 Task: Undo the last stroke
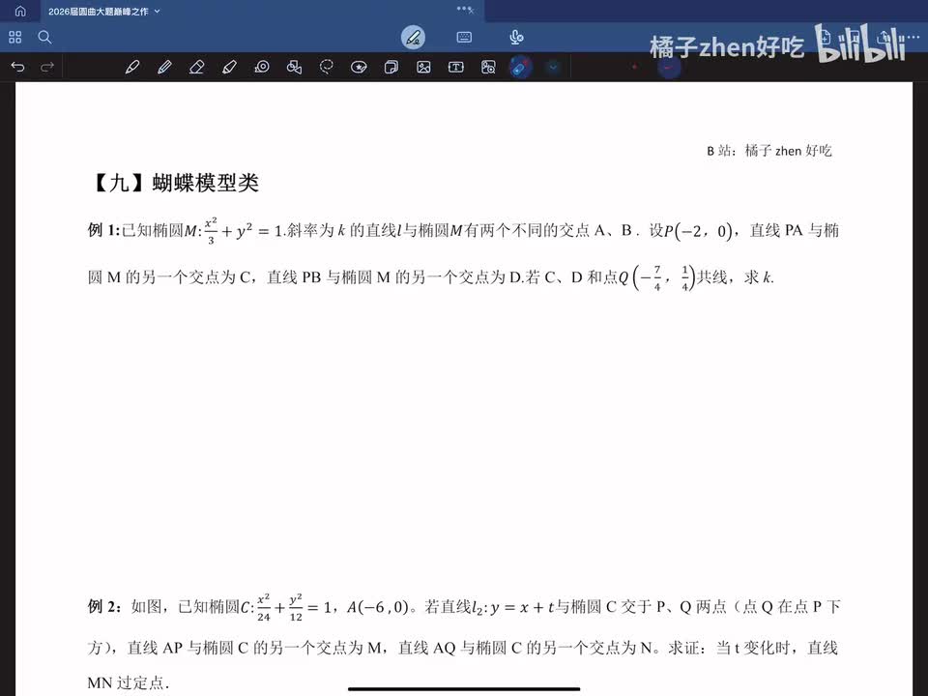[17, 67]
